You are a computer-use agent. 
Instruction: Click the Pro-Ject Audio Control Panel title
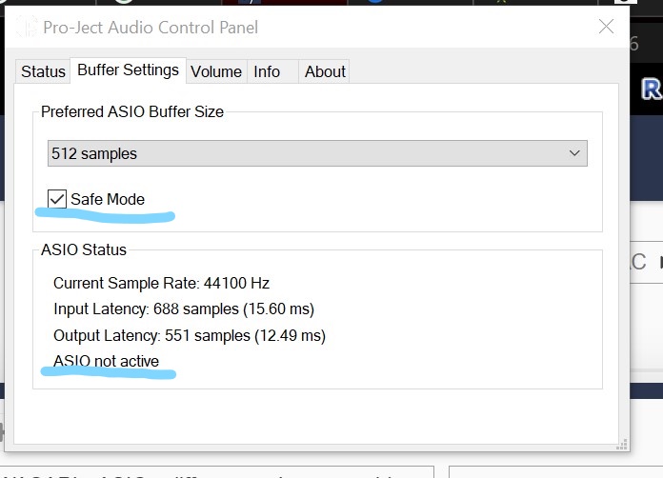click(x=151, y=28)
